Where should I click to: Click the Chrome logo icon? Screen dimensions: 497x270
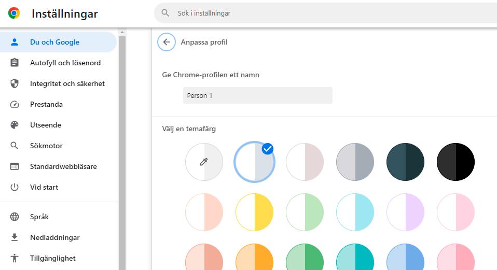14,13
